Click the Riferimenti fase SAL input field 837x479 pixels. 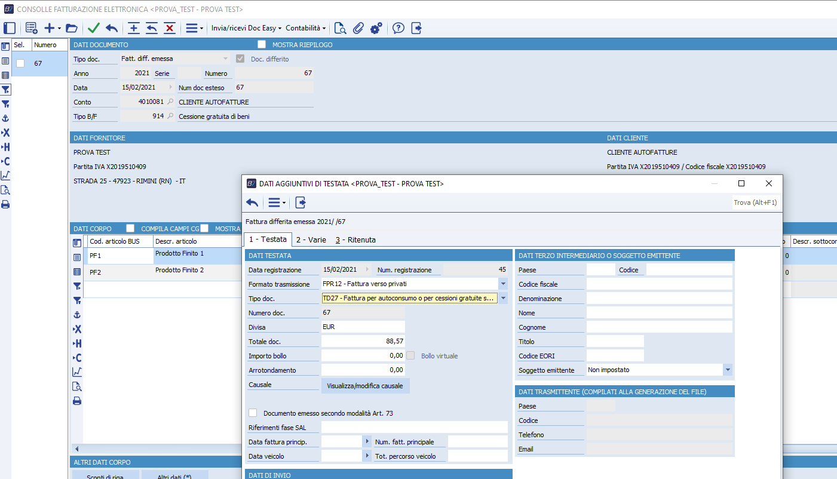tap(414, 427)
